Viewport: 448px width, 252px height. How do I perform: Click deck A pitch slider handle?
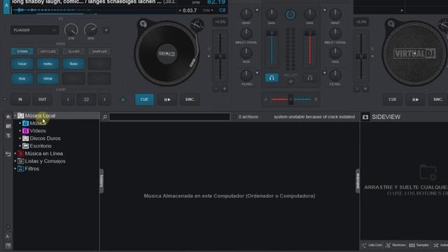tap(220, 56)
